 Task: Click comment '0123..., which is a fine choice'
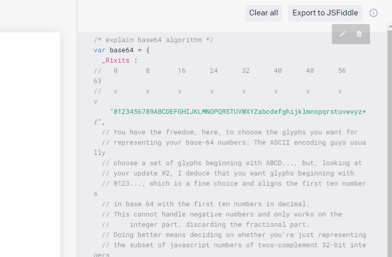230,189
